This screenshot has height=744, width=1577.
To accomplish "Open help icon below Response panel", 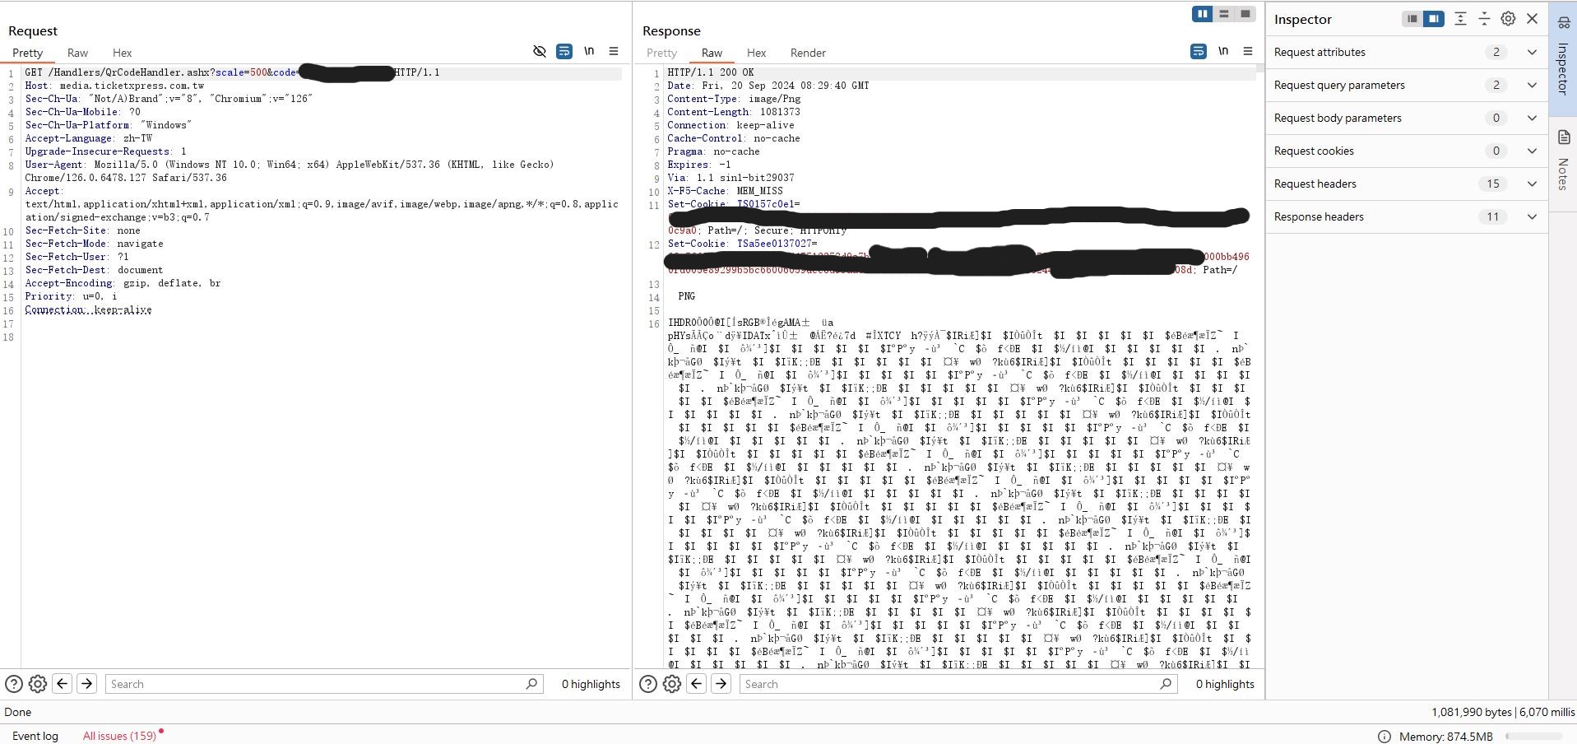I will [648, 684].
